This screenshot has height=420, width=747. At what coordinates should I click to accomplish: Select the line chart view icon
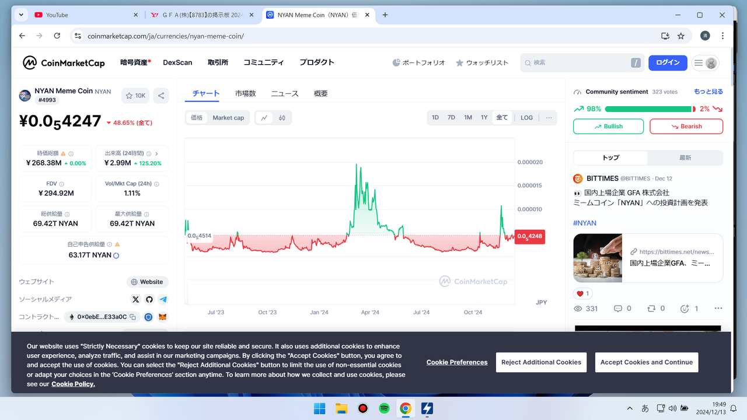(x=264, y=118)
